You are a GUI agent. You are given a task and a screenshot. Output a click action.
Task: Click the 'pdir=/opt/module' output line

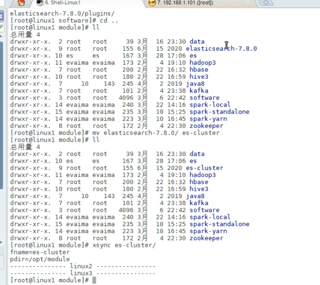coord(40,259)
